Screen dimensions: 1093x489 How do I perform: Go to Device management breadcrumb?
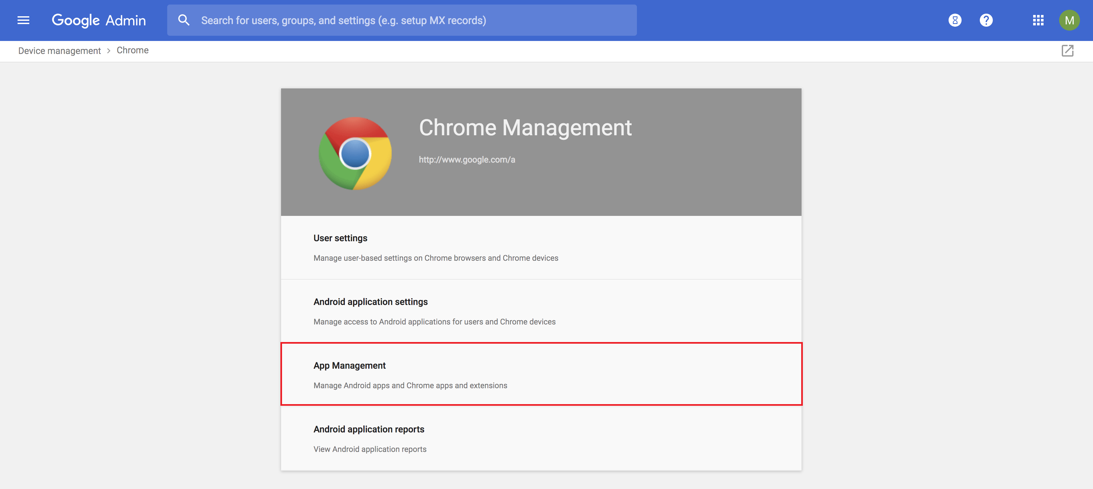(x=60, y=51)
